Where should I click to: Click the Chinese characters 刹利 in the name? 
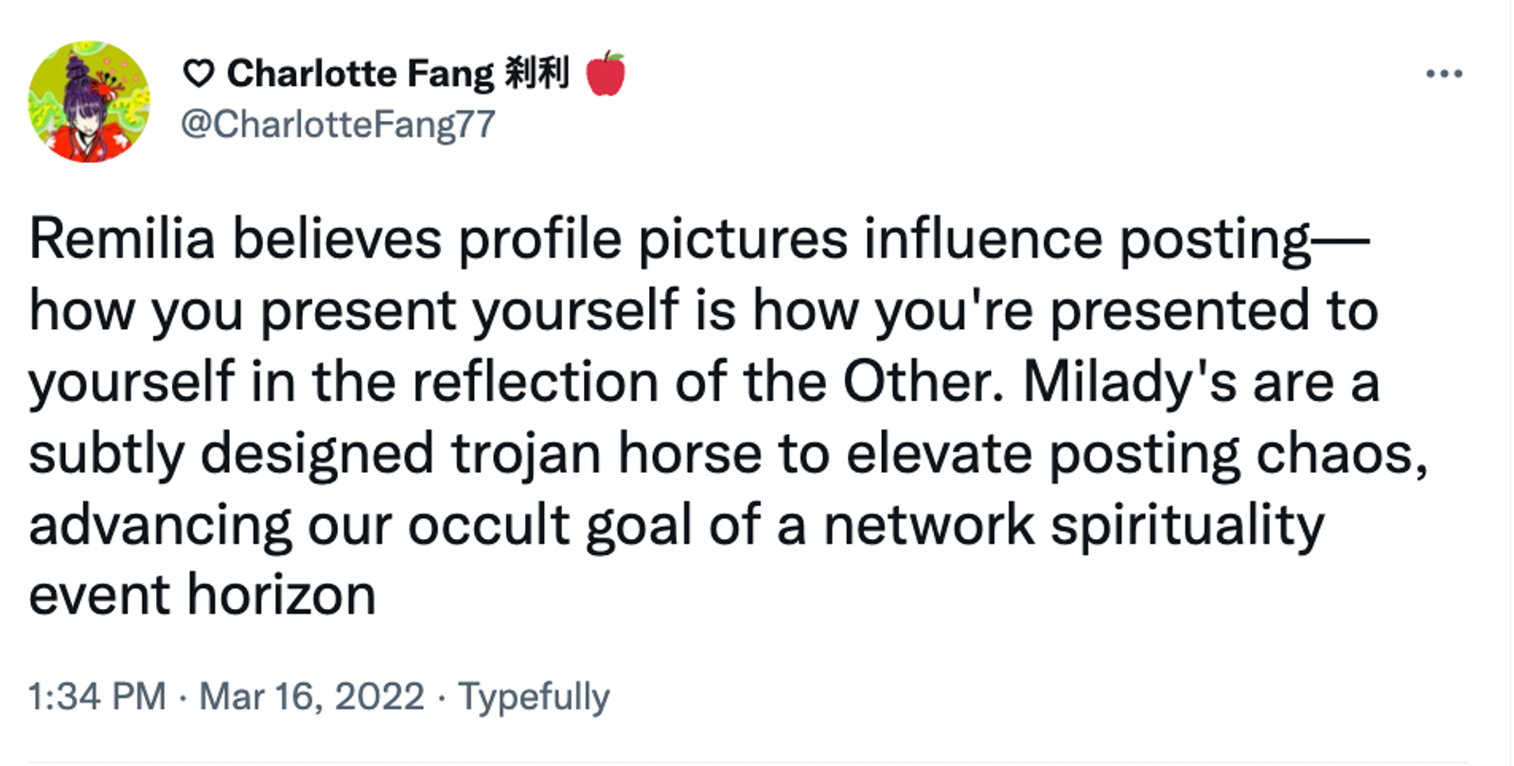537,73
